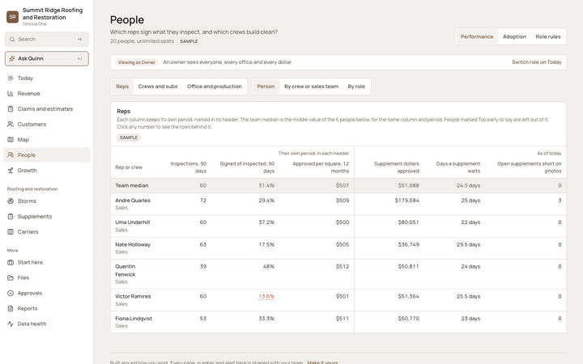Open Reports in the sidebar
Image resolution: width=583 pixels, height=364 pixels.
point(46,309)
